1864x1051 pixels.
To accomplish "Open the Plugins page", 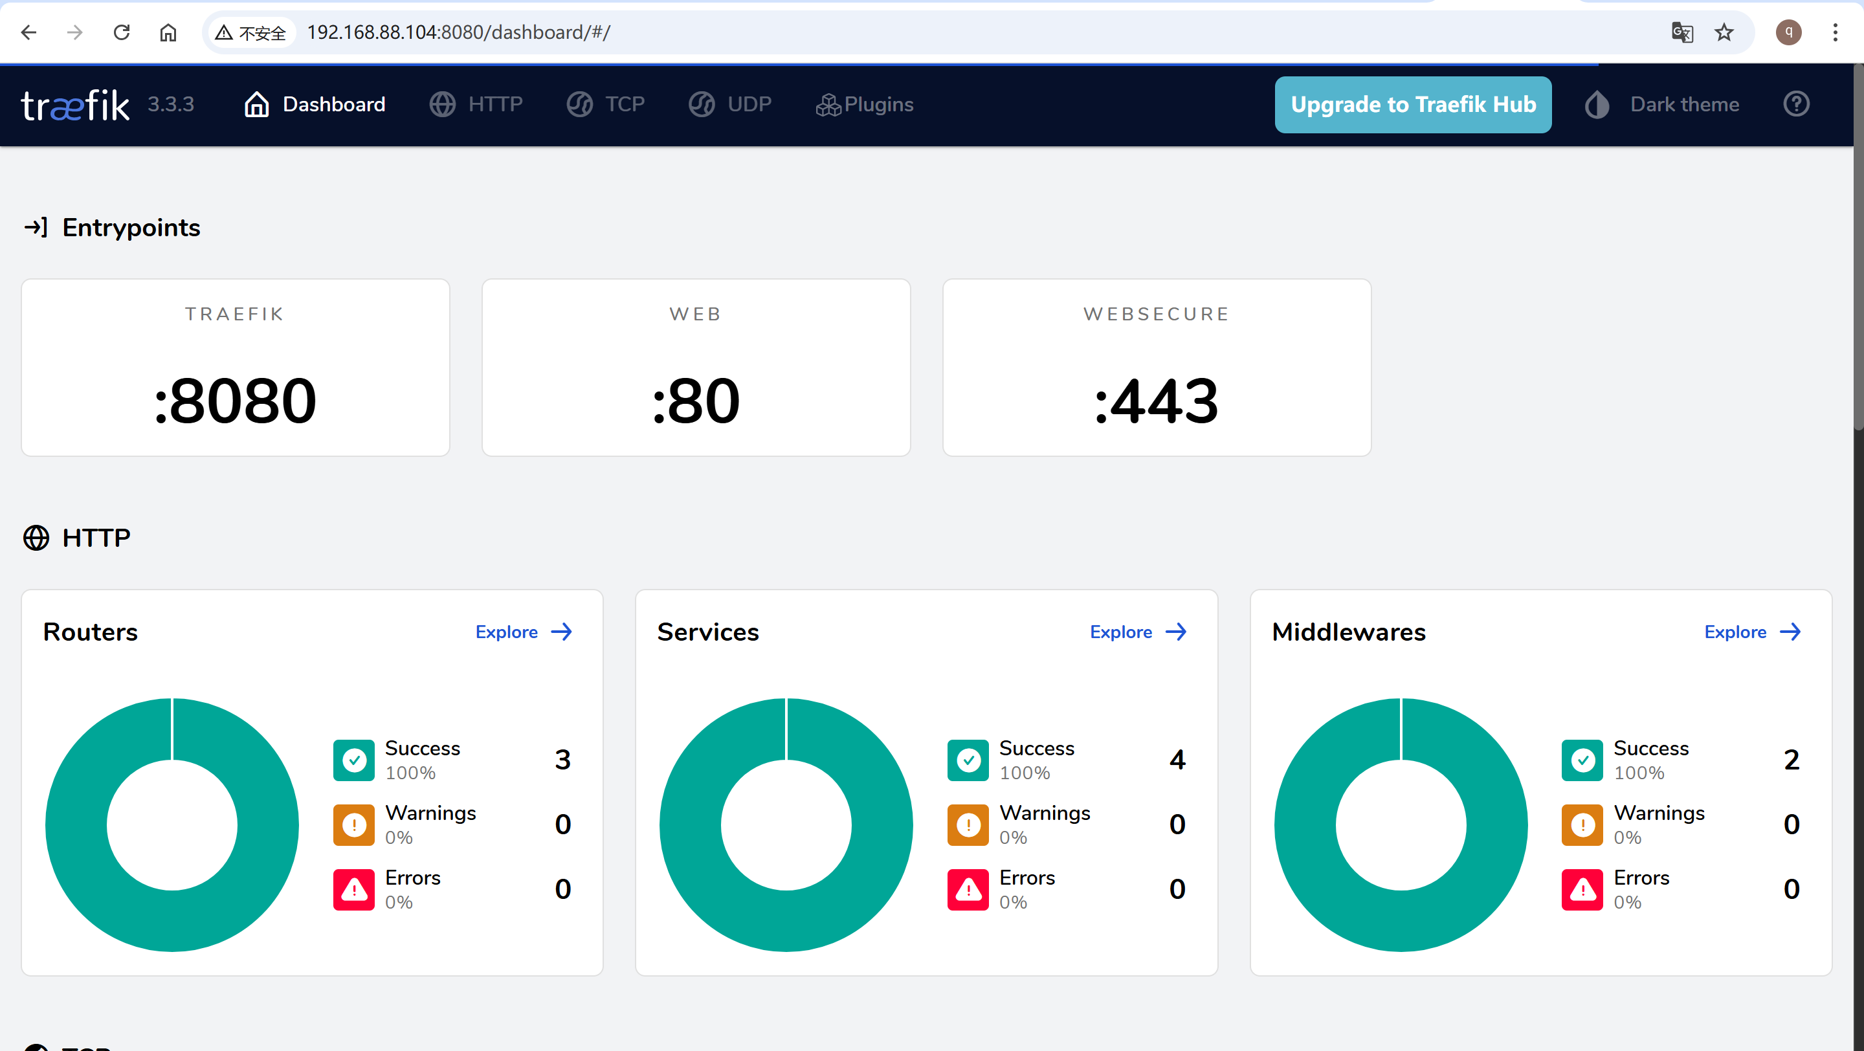I will tap(864, 104).
